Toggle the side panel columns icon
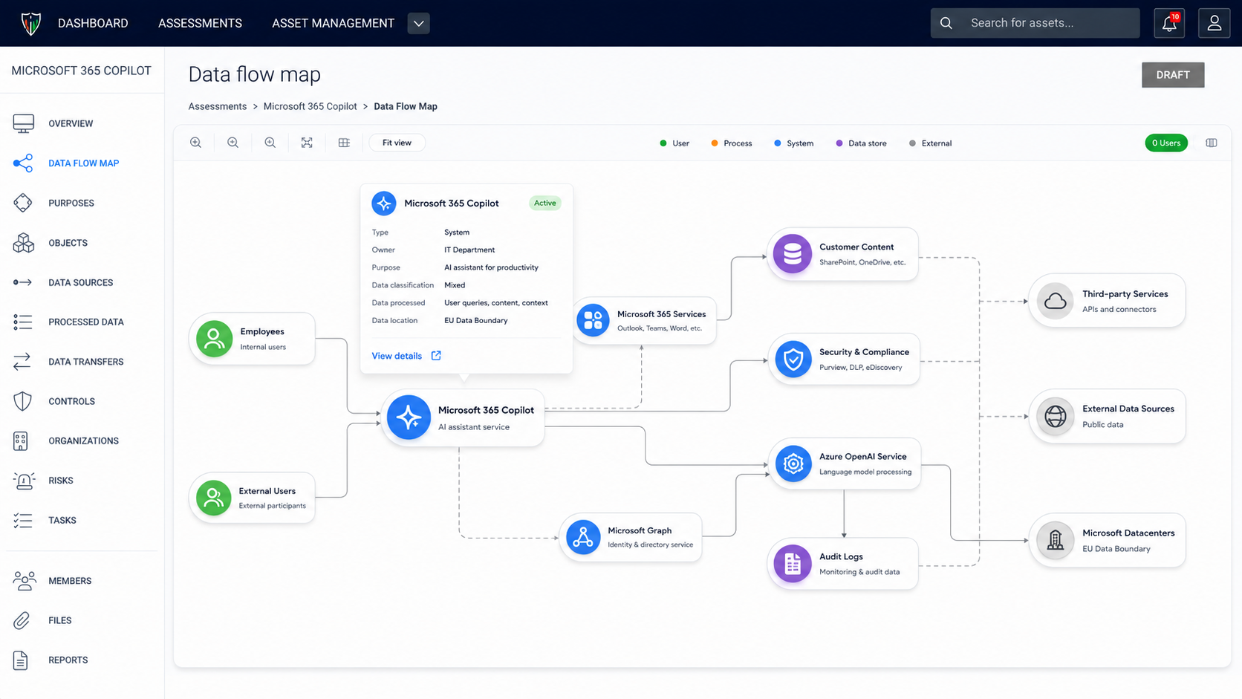Viewport: 1242px width, 699px height. tap(1212, 143)
